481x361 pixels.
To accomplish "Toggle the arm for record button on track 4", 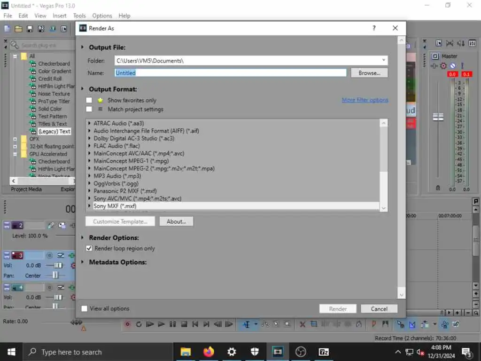I will [x=49, y=288].
